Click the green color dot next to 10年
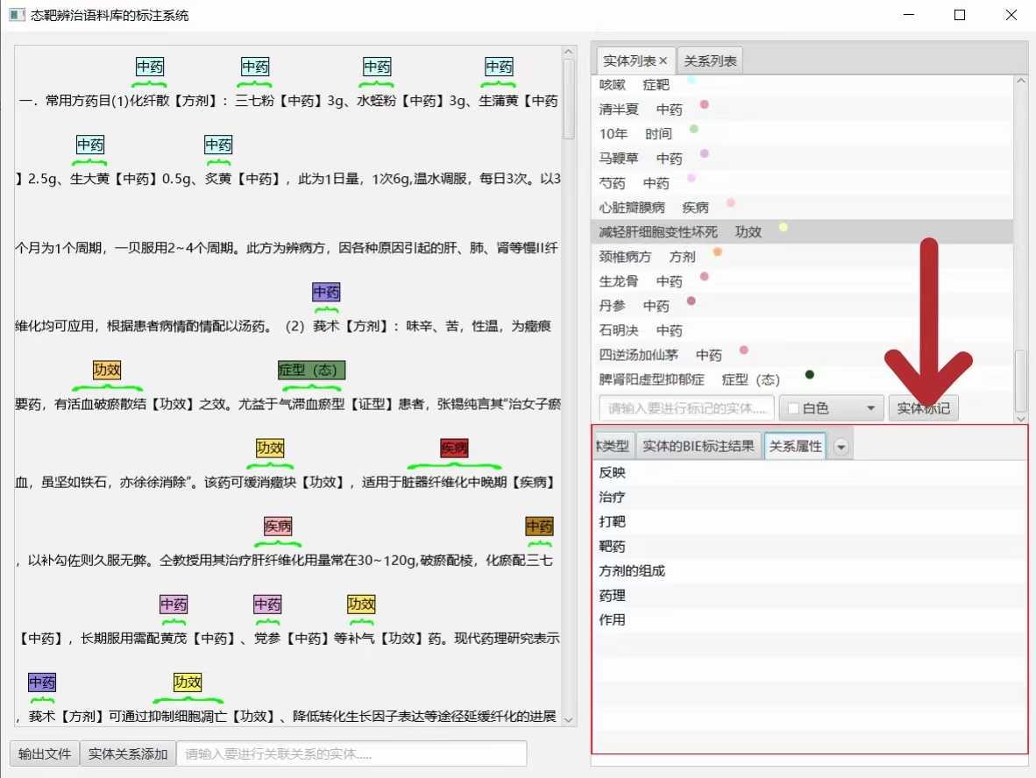Viewport: 1036px width, 778px height. [x=694, y=130]
